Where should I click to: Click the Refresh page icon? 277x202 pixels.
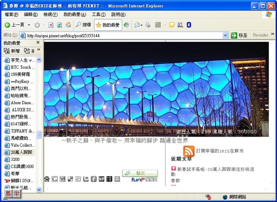point(60,25)
